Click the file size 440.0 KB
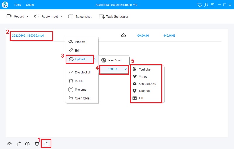Viewport: 234px width, 149px height. [x=169, y=35]
